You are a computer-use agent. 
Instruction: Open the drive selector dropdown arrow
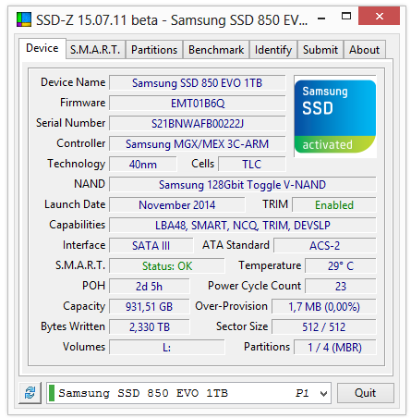323,393
